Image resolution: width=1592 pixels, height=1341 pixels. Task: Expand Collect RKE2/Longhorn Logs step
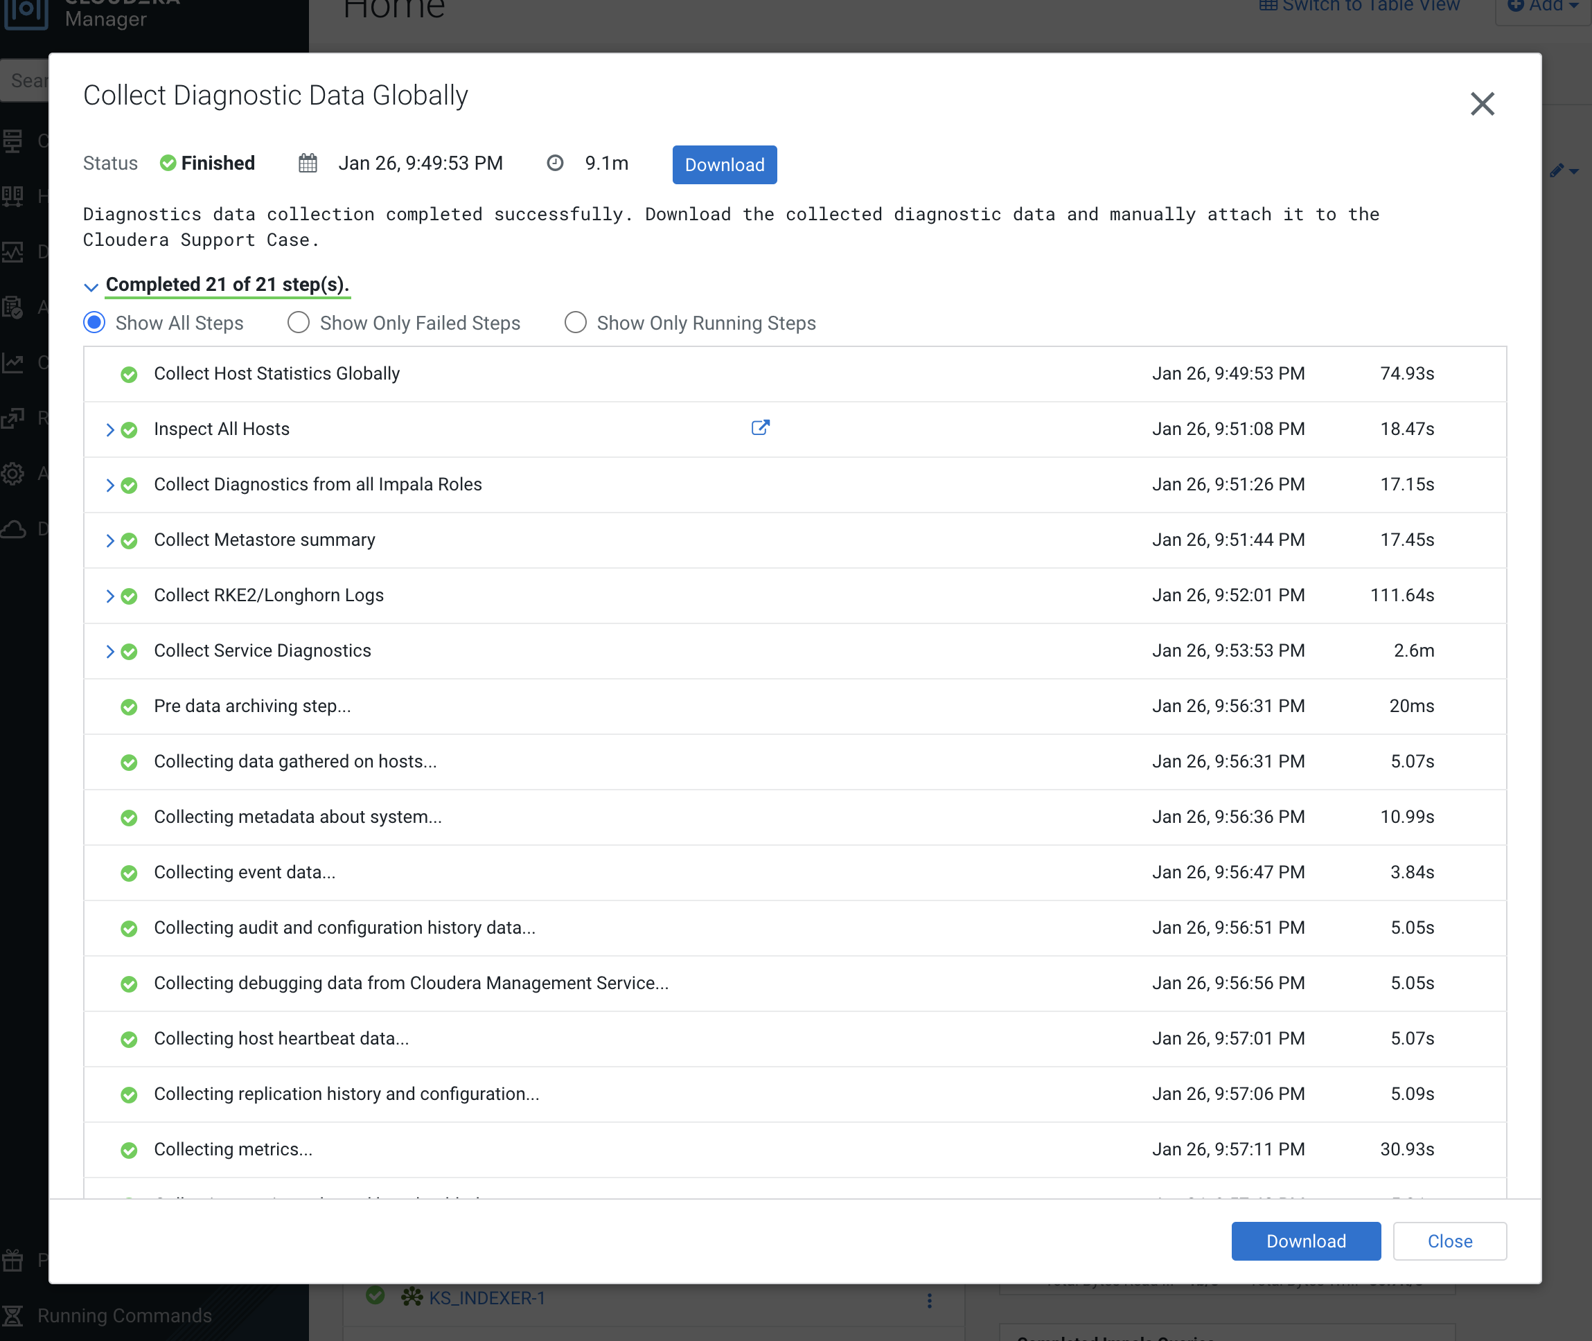pyautogui.click(x=110, y=596)
